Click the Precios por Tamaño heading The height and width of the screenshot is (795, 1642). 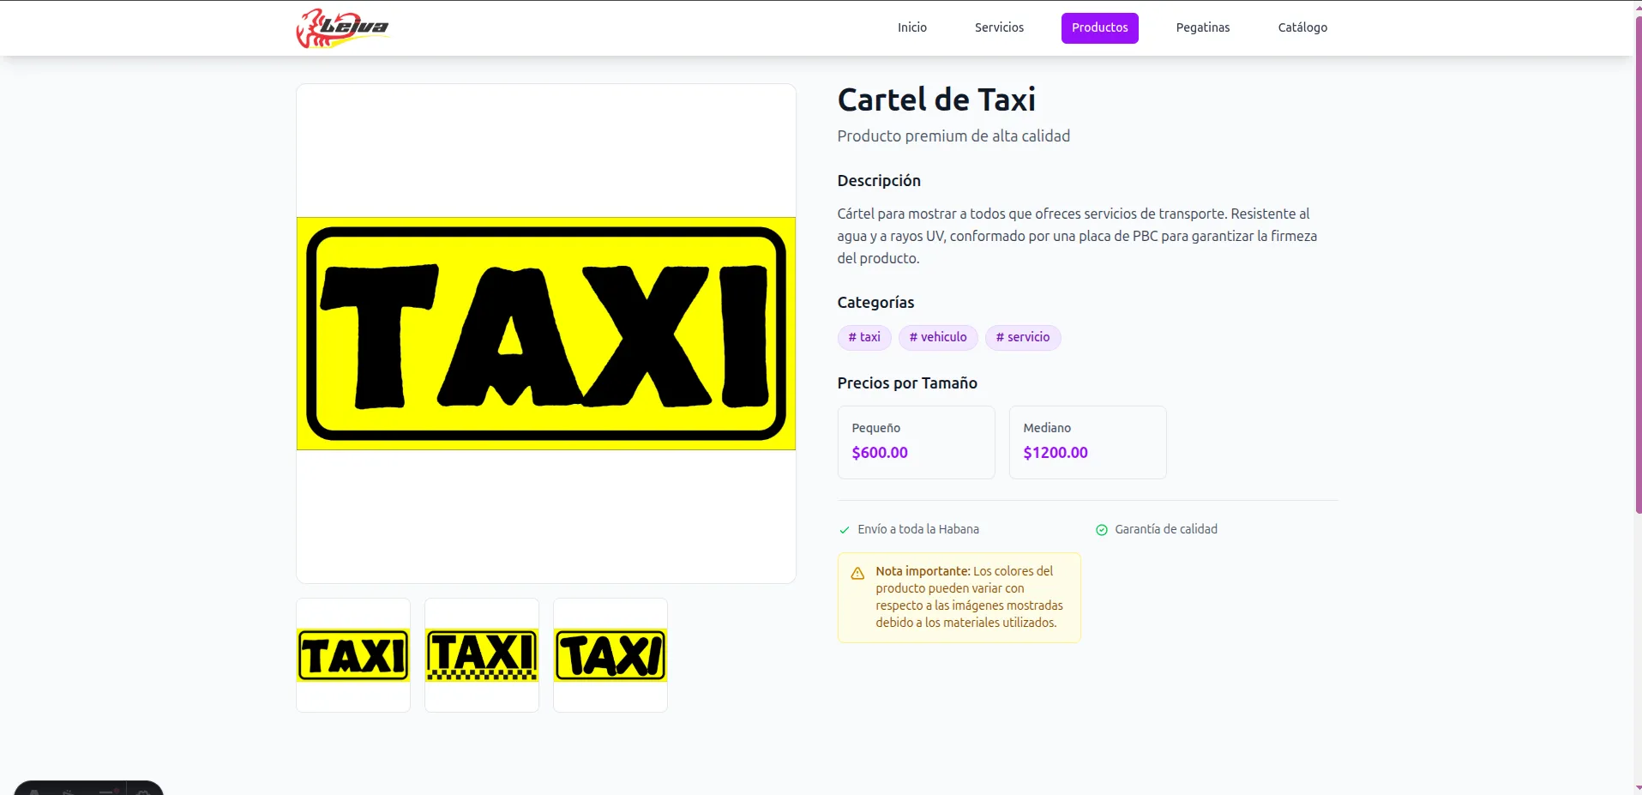[907, 383]
